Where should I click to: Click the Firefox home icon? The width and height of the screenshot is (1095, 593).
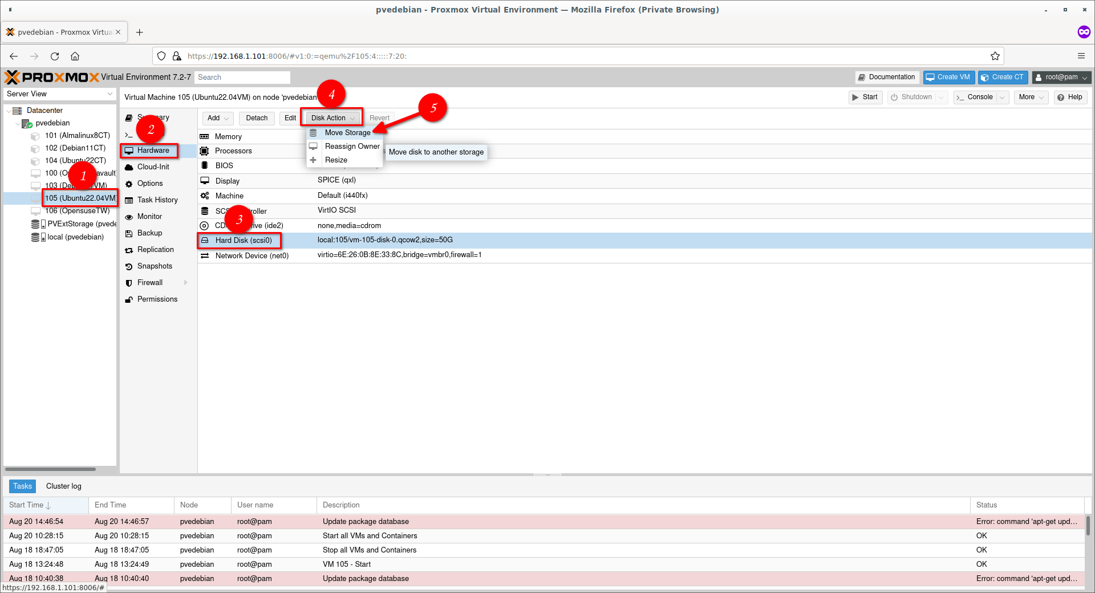pyautogui.click(x=75, y=56)
